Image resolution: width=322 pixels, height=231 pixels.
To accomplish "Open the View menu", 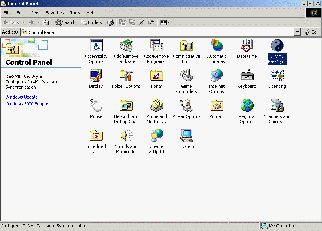I will click(35, 13).
